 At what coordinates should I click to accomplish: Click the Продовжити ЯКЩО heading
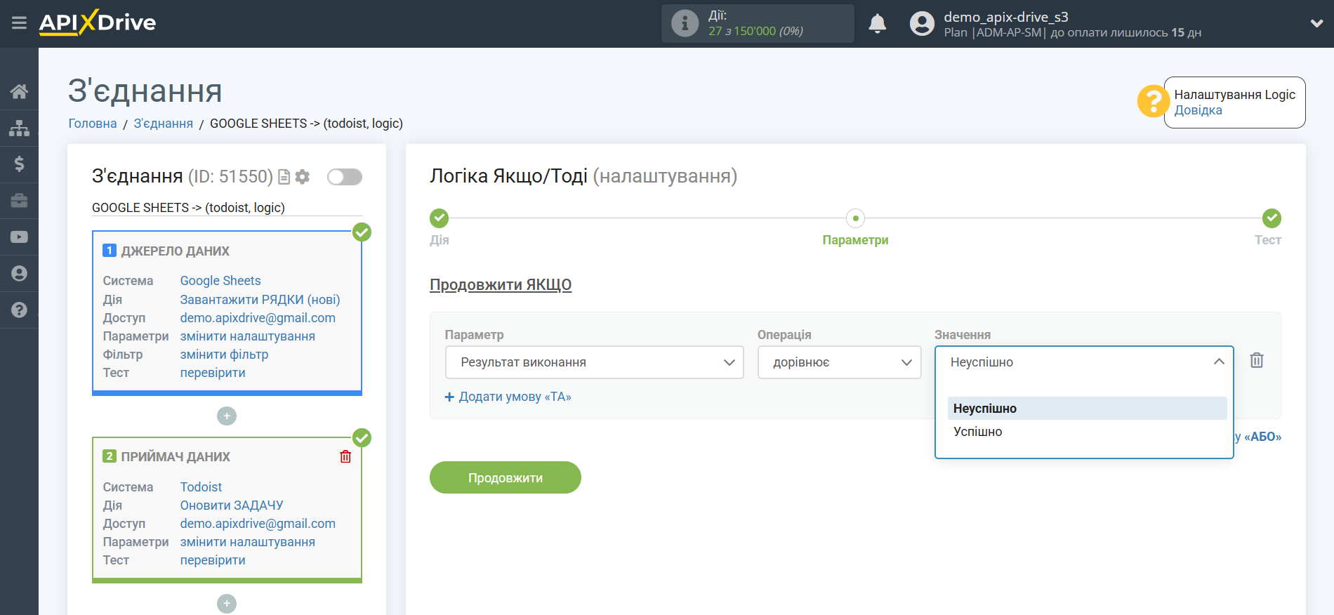tap(501, 285)
